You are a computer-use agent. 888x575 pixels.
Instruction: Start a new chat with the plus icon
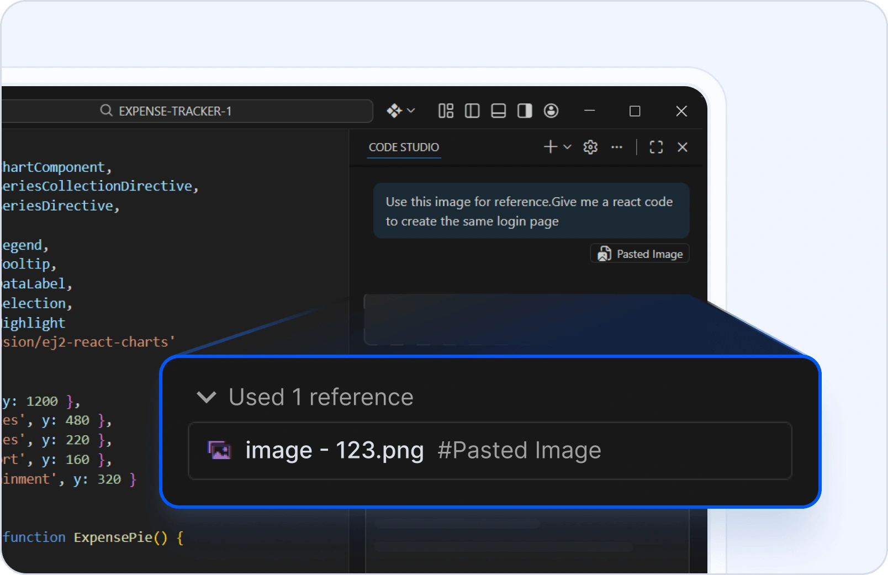point(550,147)
